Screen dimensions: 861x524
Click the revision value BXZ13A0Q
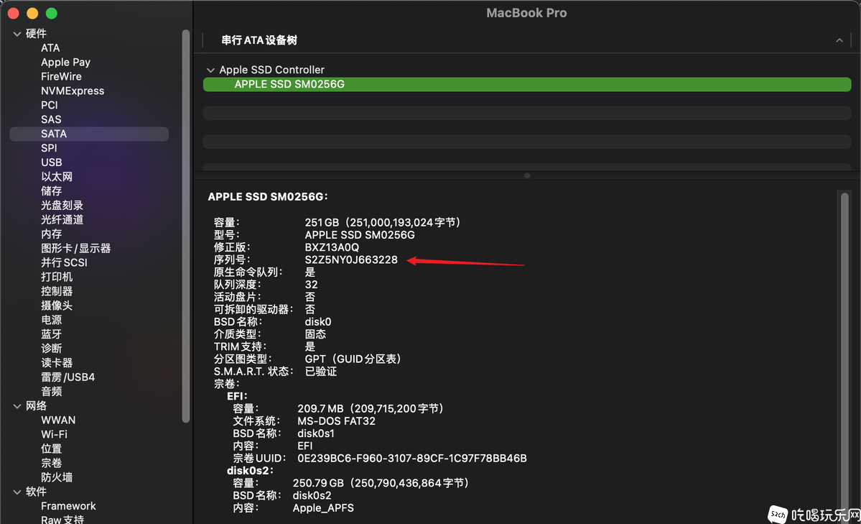pyautogui.click(x=332, y=247)
